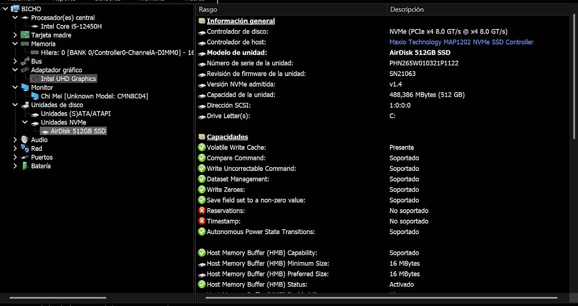Click the firmware revision value SN21063

point(403,74)
